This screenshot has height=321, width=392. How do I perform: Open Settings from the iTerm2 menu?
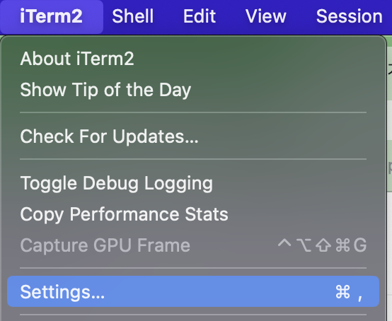pos(193,291)
